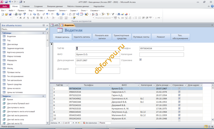This screenshot has width=214, height=129.
Task: Click the Транспортные средства button
Action: 121,37
